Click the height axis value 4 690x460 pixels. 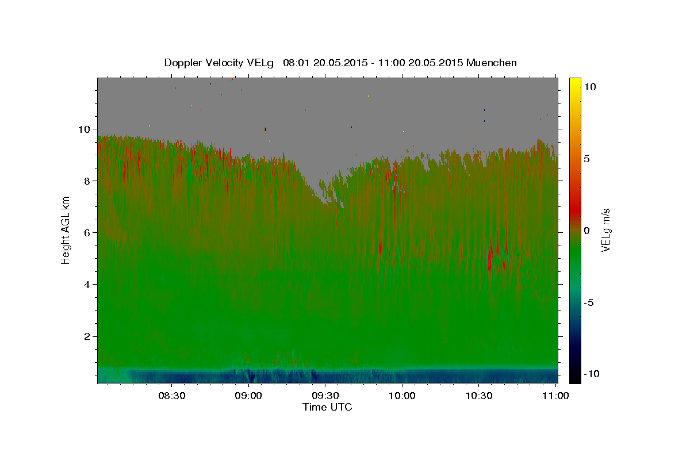89,285
